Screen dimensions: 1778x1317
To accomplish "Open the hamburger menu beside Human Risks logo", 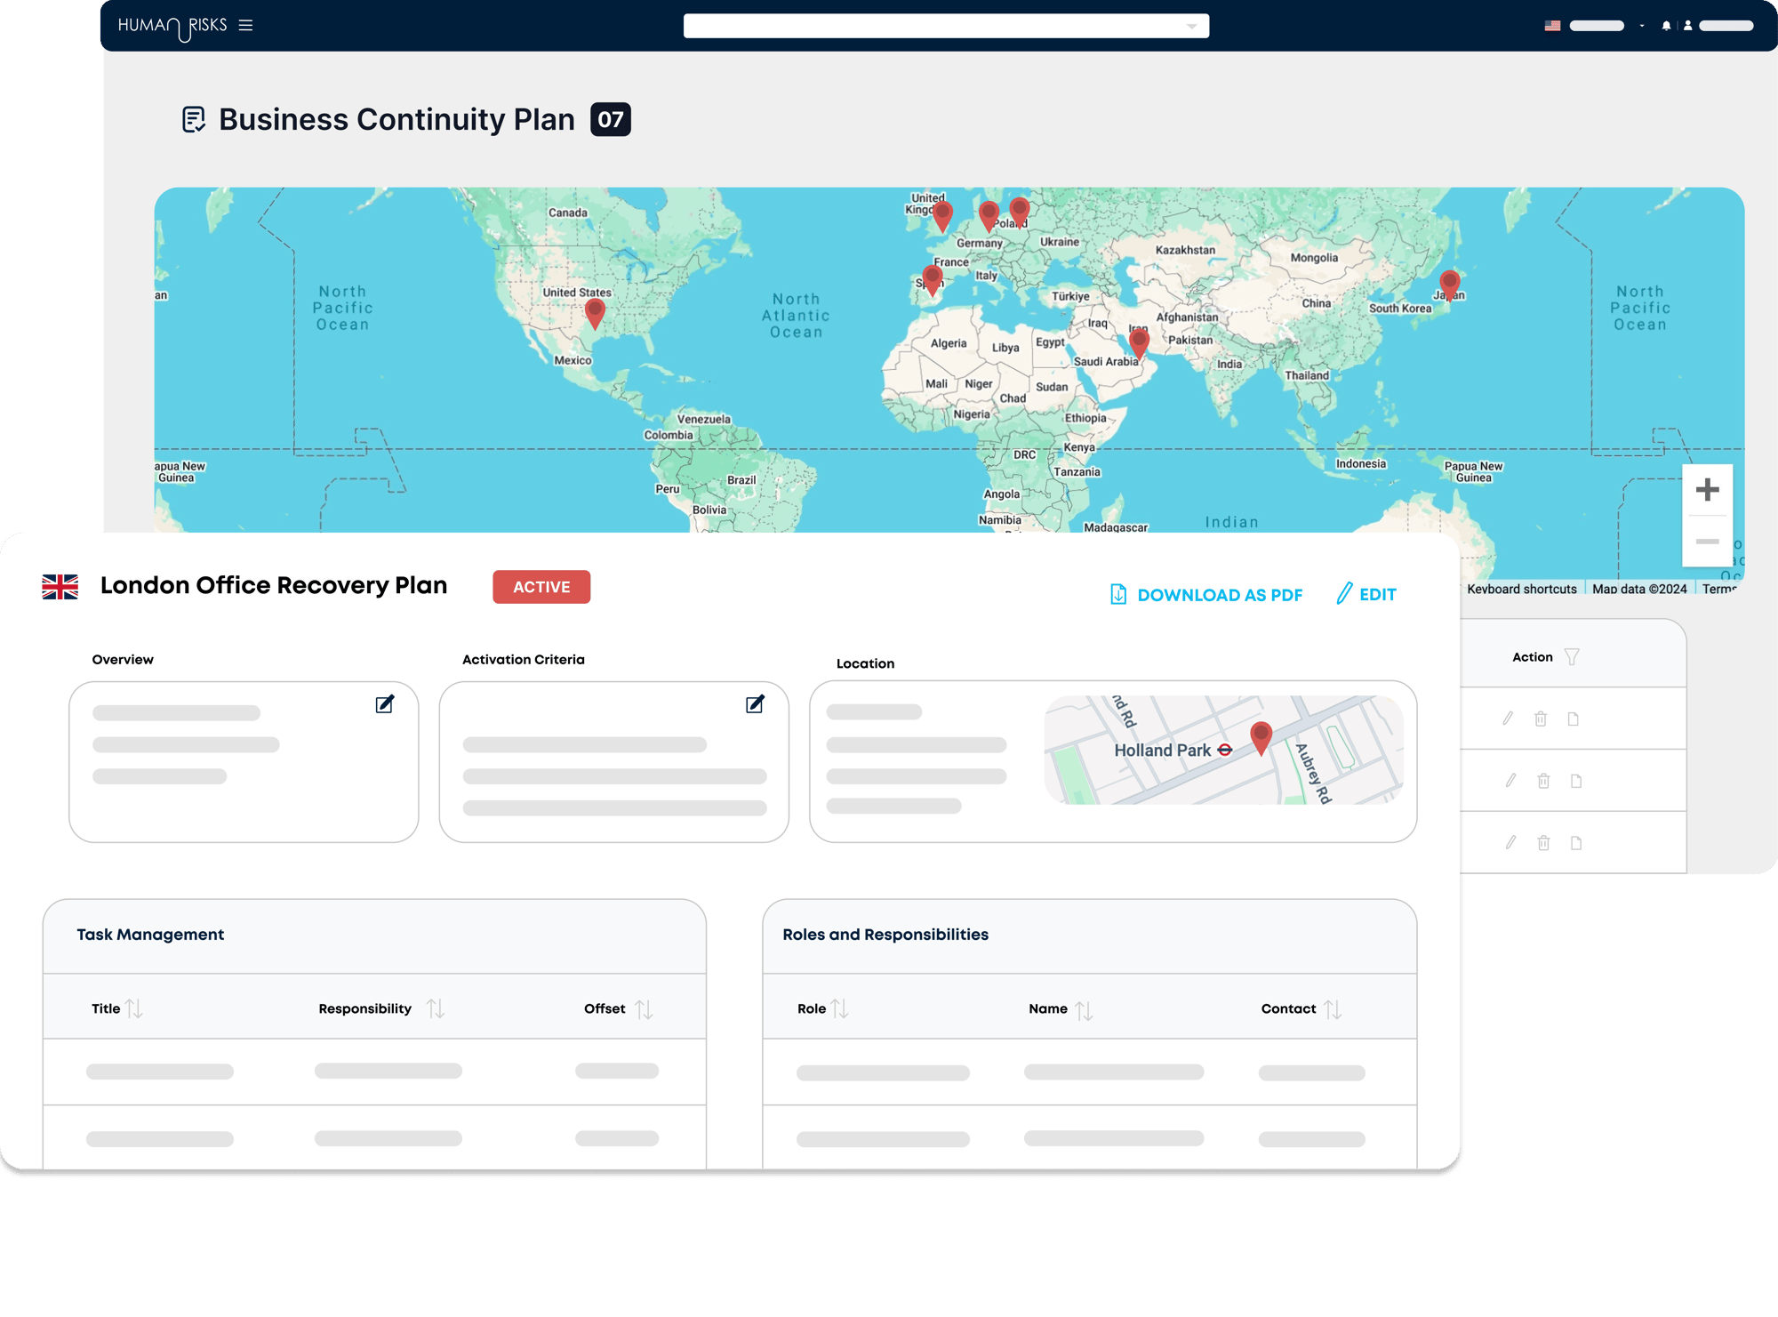I will coord(246,25).
